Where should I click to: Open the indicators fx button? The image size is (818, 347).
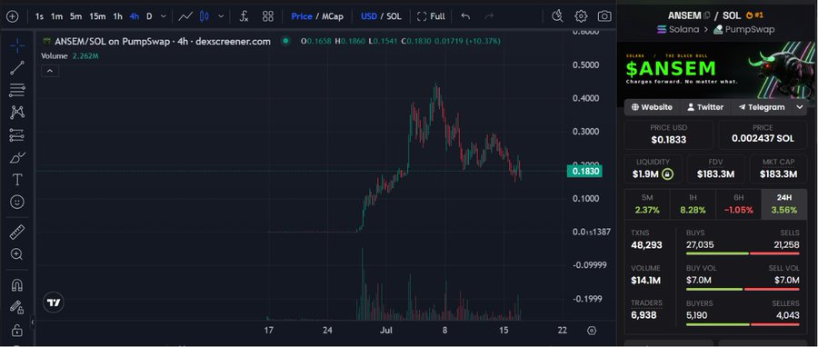244,16
